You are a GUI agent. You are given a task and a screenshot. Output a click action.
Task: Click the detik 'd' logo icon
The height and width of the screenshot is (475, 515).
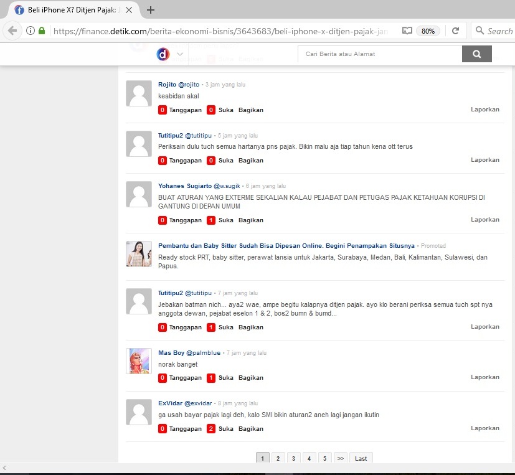[x=163, y=54]
